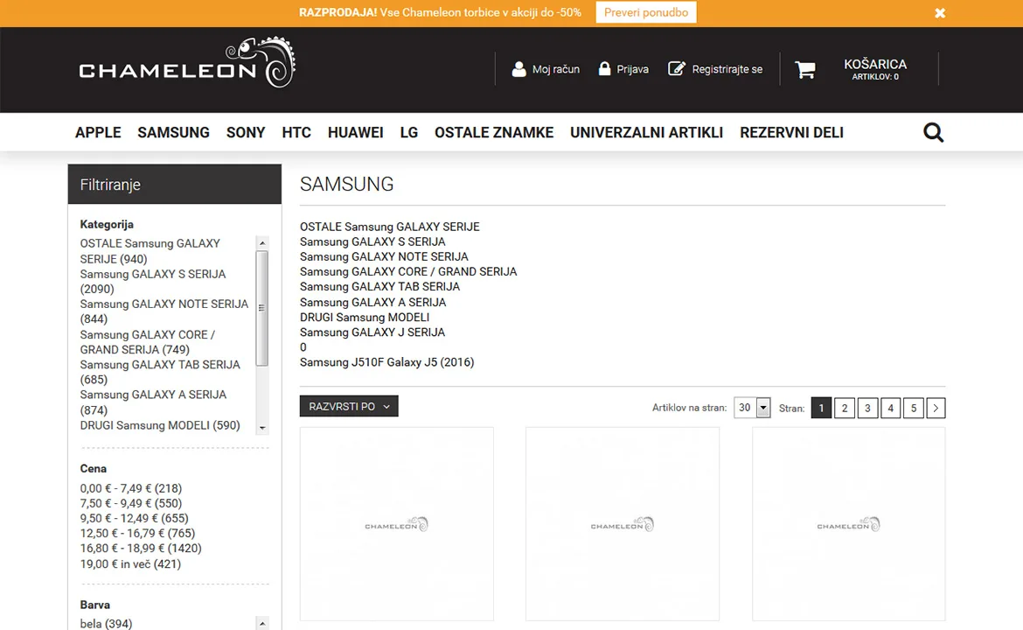Open second product thumbnail placeholder
The image size is (1023, 630).
[623, 524]
